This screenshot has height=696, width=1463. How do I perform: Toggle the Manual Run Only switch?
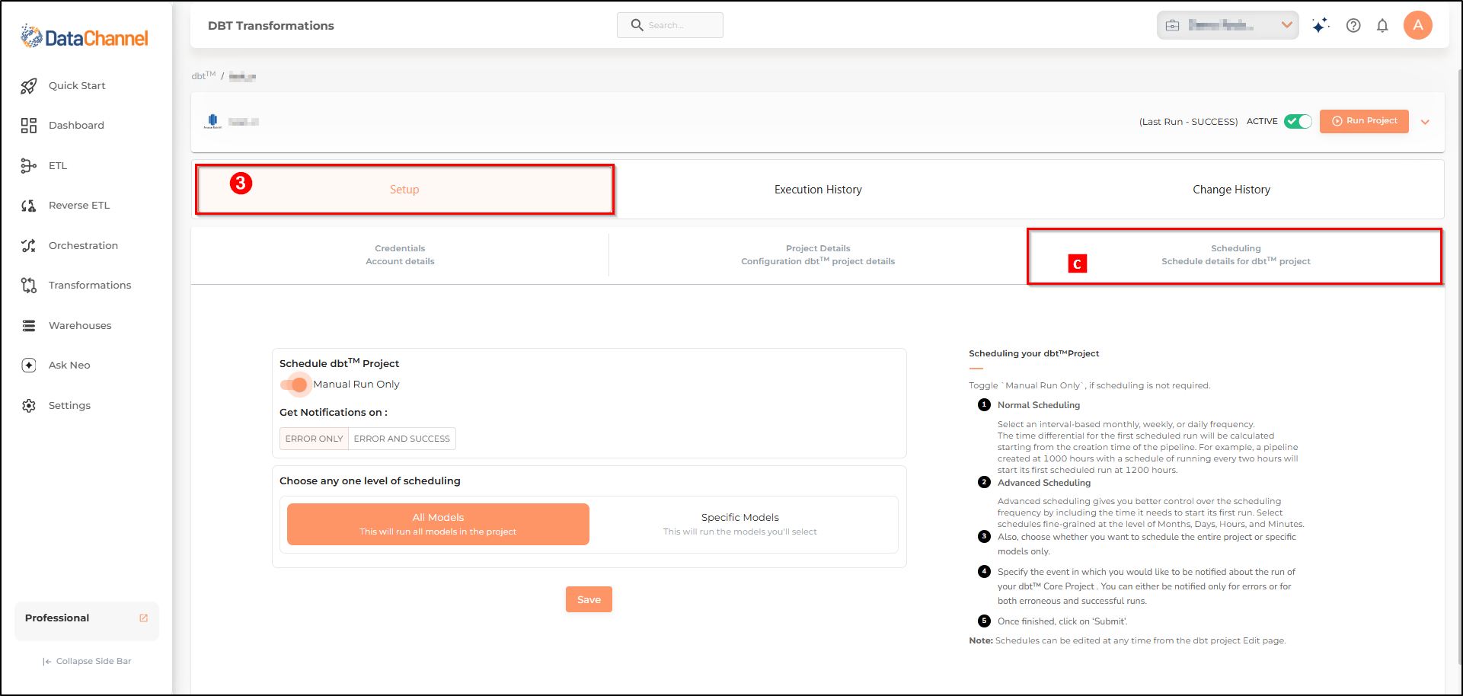pyautogui.click(x=295, y=385)
